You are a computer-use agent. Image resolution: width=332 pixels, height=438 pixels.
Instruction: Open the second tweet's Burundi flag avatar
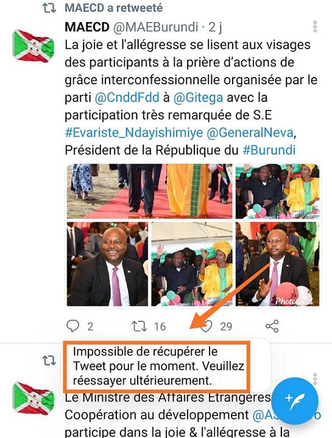click(x=34, y=399)
